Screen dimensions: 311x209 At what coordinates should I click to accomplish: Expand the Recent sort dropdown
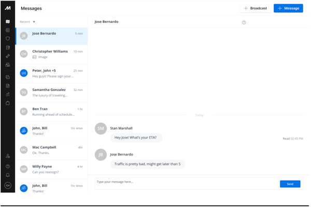coord(27,22)
